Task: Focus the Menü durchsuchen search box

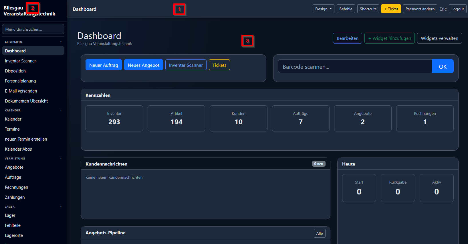Action: pos(33,29)
